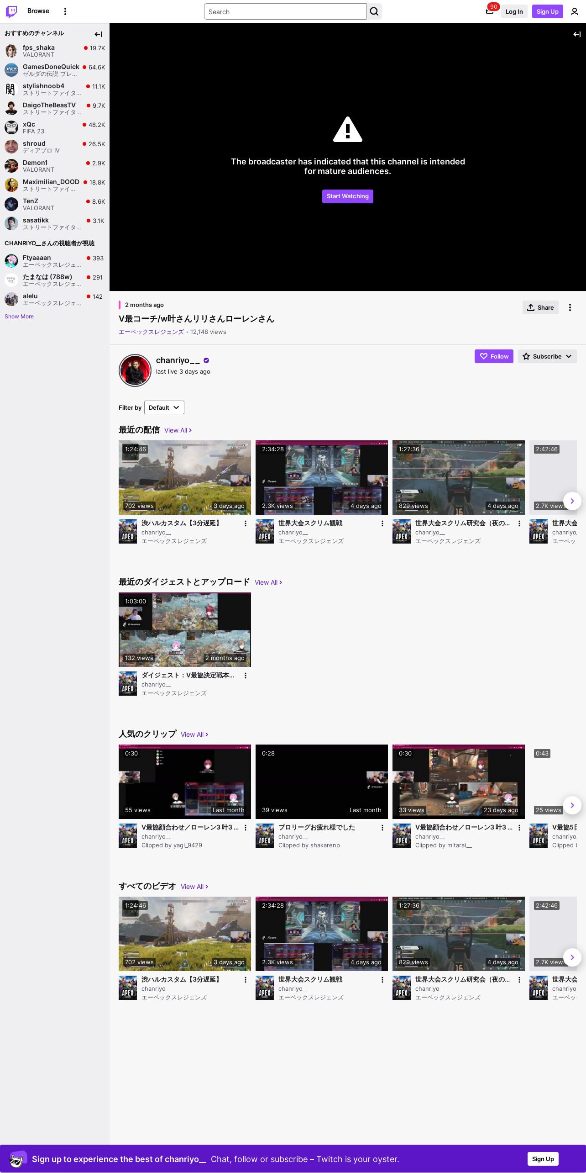Open options for プロリーグお疲れ様でした clip
Viewport: 586px width, 1173px height.
(382, 828)
